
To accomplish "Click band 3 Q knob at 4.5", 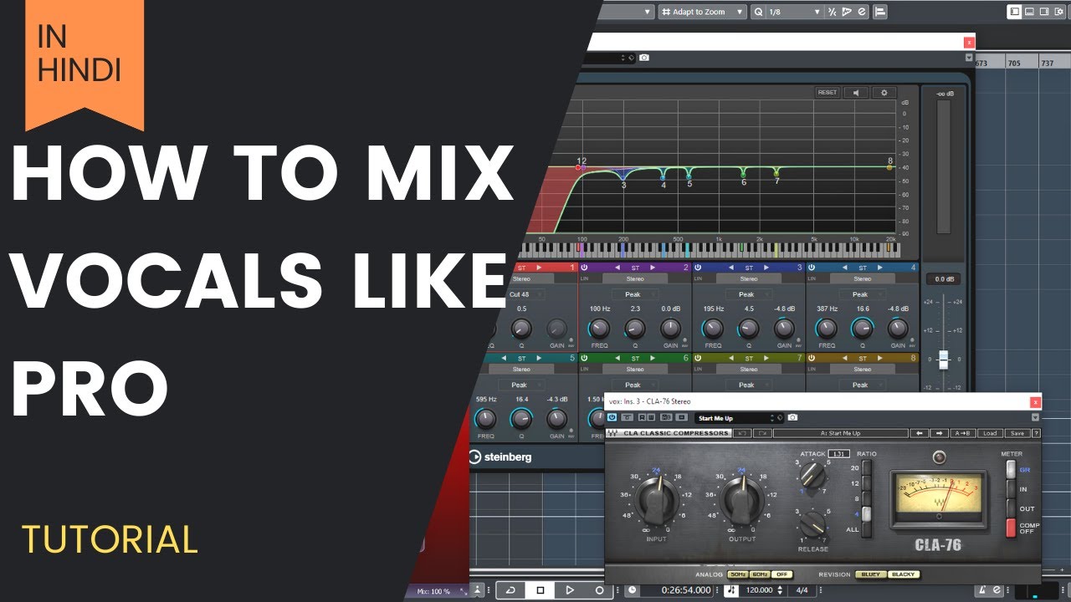I will point(749,329).
